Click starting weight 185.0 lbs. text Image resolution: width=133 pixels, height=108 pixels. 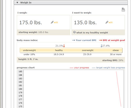tap(33, 32)
